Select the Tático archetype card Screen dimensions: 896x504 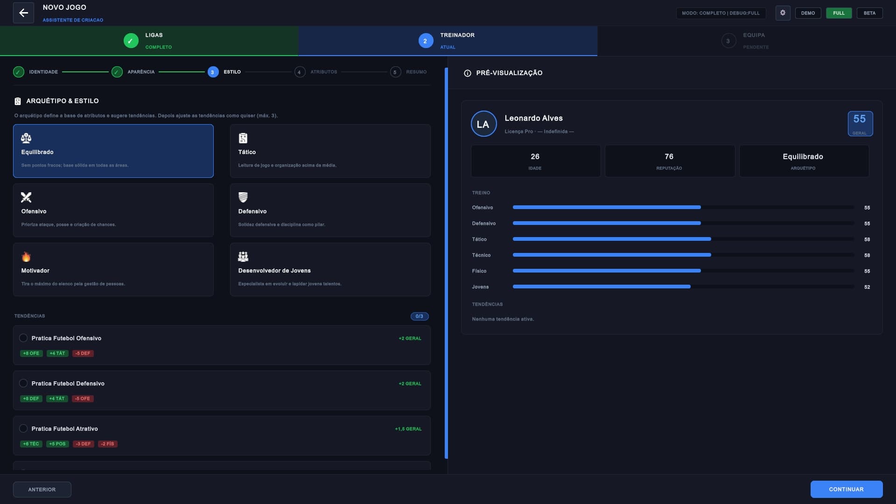330,151
